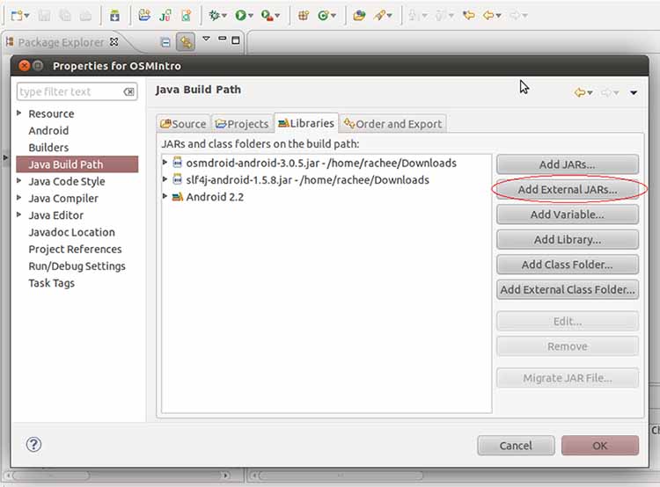Image resolution: width=660 pixels, height=487 pixels.
Task: Maximize the Package Explorer view
Action: tap(236, 40)
